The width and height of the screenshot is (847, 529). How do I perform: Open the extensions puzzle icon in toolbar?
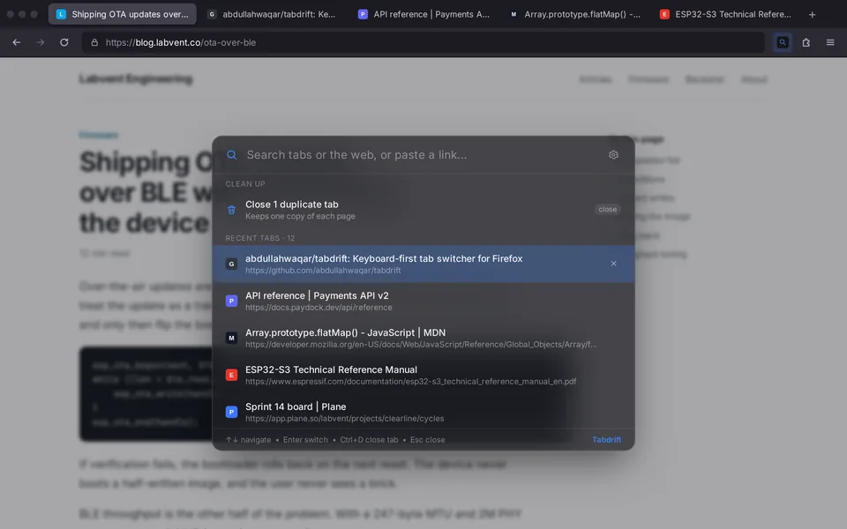point(806,42)
